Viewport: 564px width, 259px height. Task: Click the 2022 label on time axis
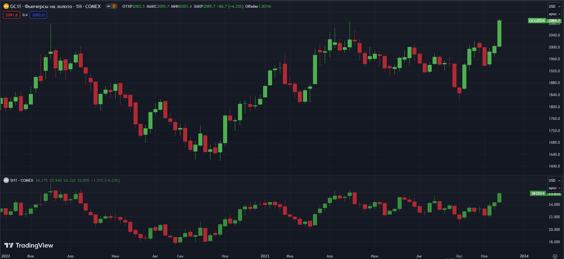click(x=6, y=256)
